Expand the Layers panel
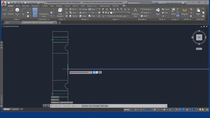210x118 pixels. (116, 19)
